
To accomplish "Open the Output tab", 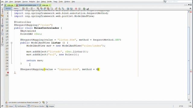I will 9,106.
